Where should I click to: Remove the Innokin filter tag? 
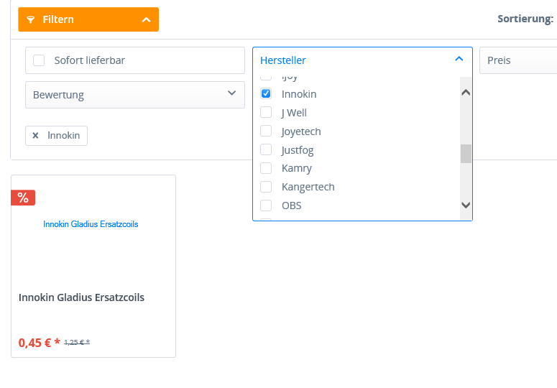coord(35,135)
